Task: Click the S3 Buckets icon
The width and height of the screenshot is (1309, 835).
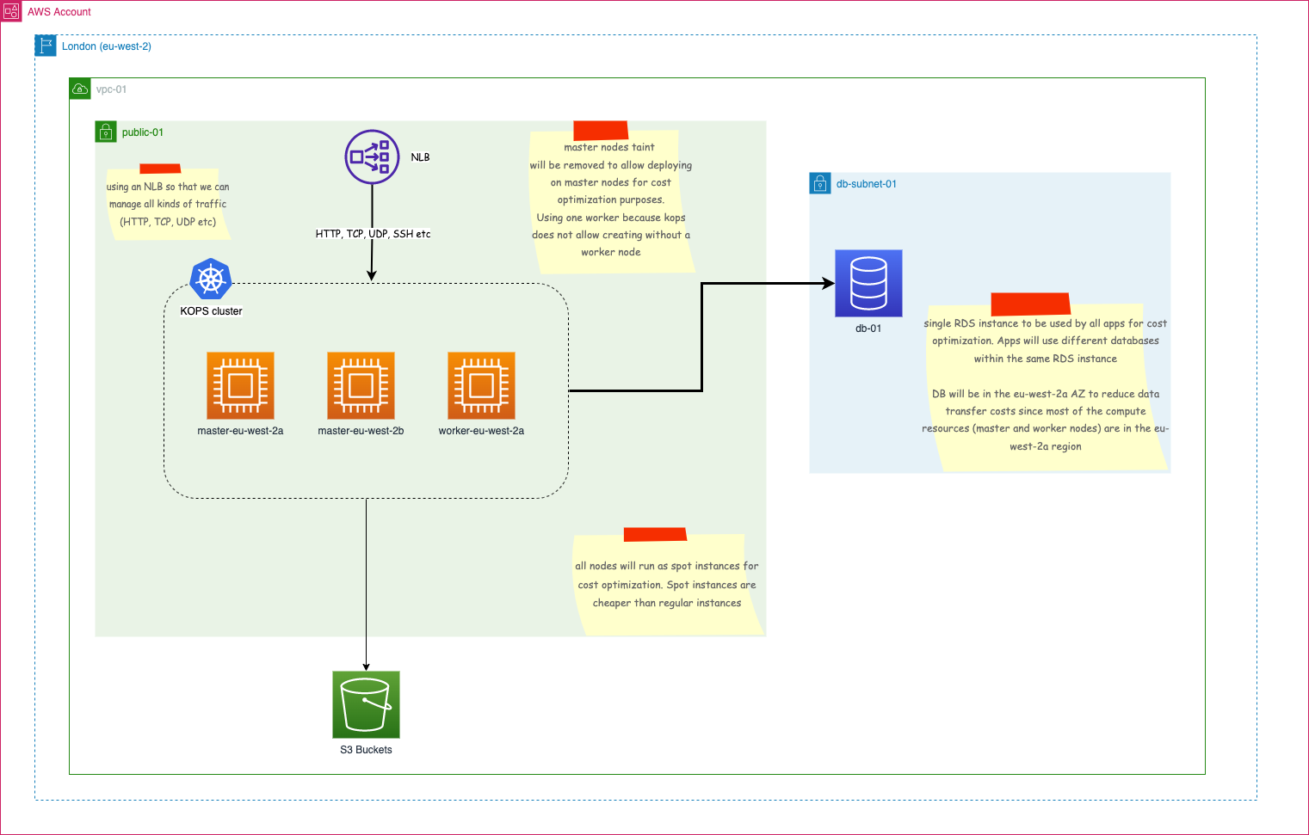Action: click(366, 704)
